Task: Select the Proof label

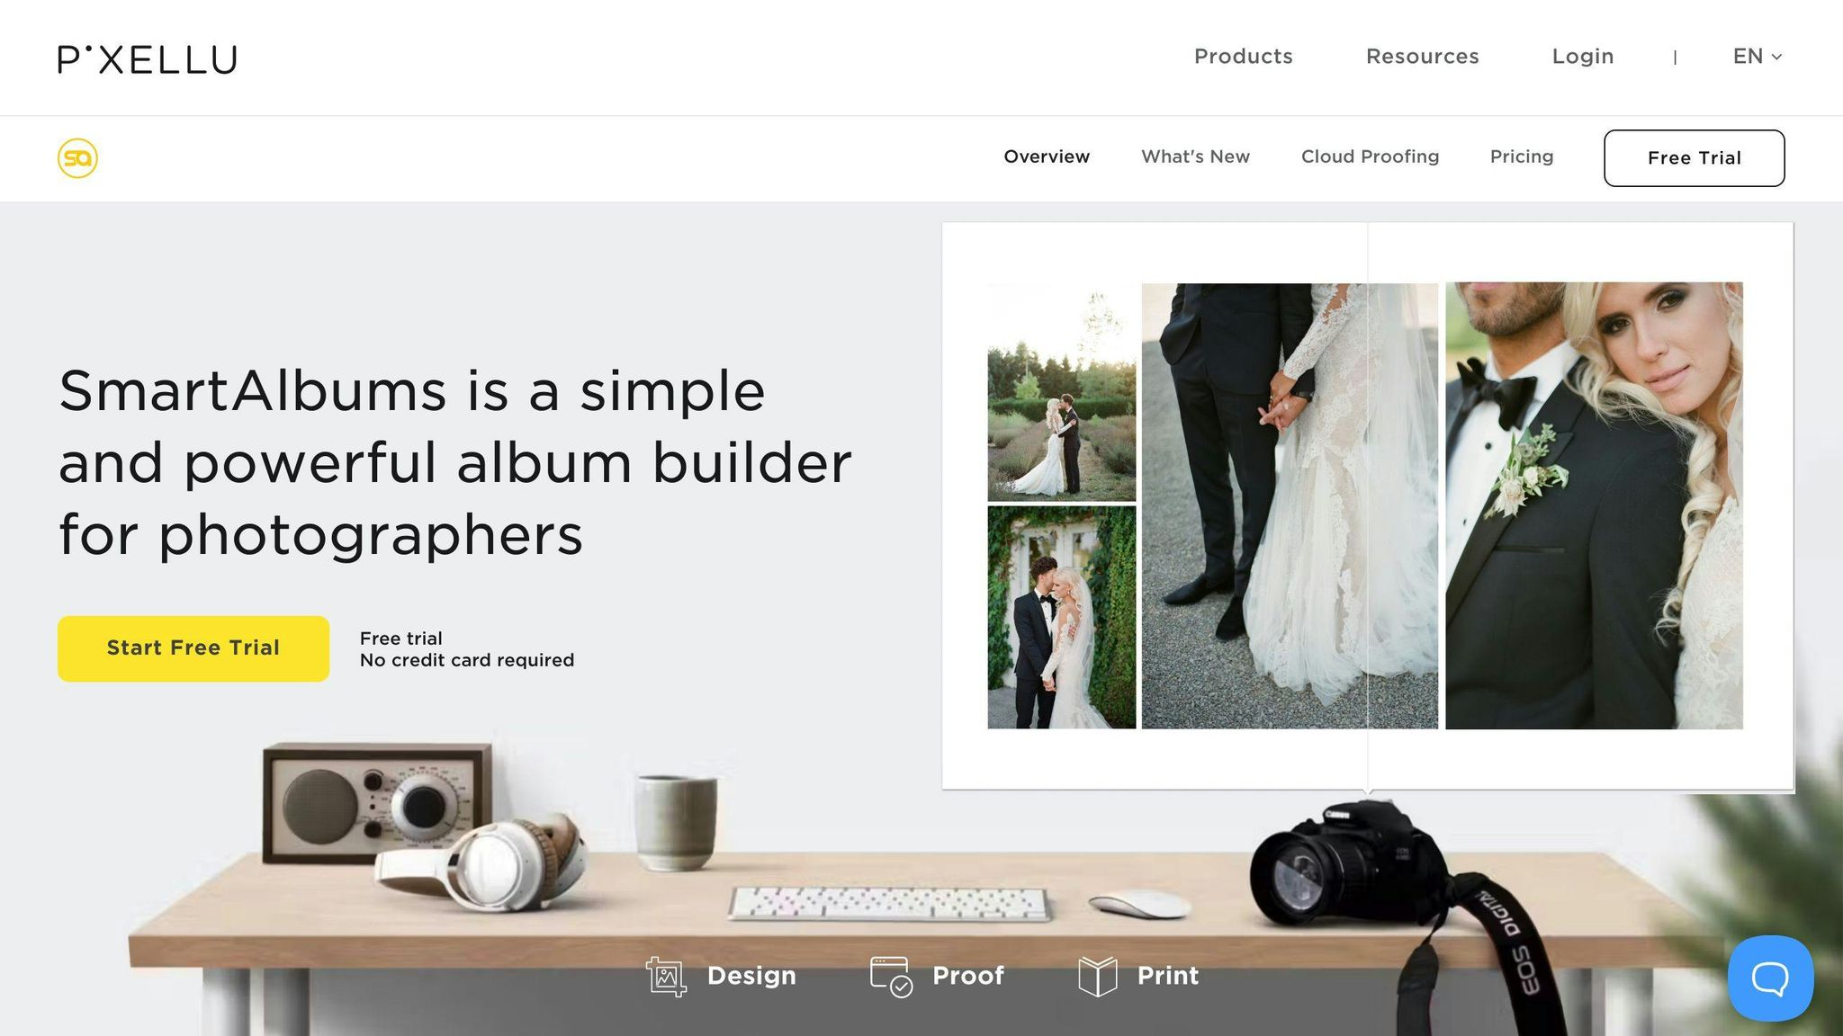Action: click(x=968, y=976)
